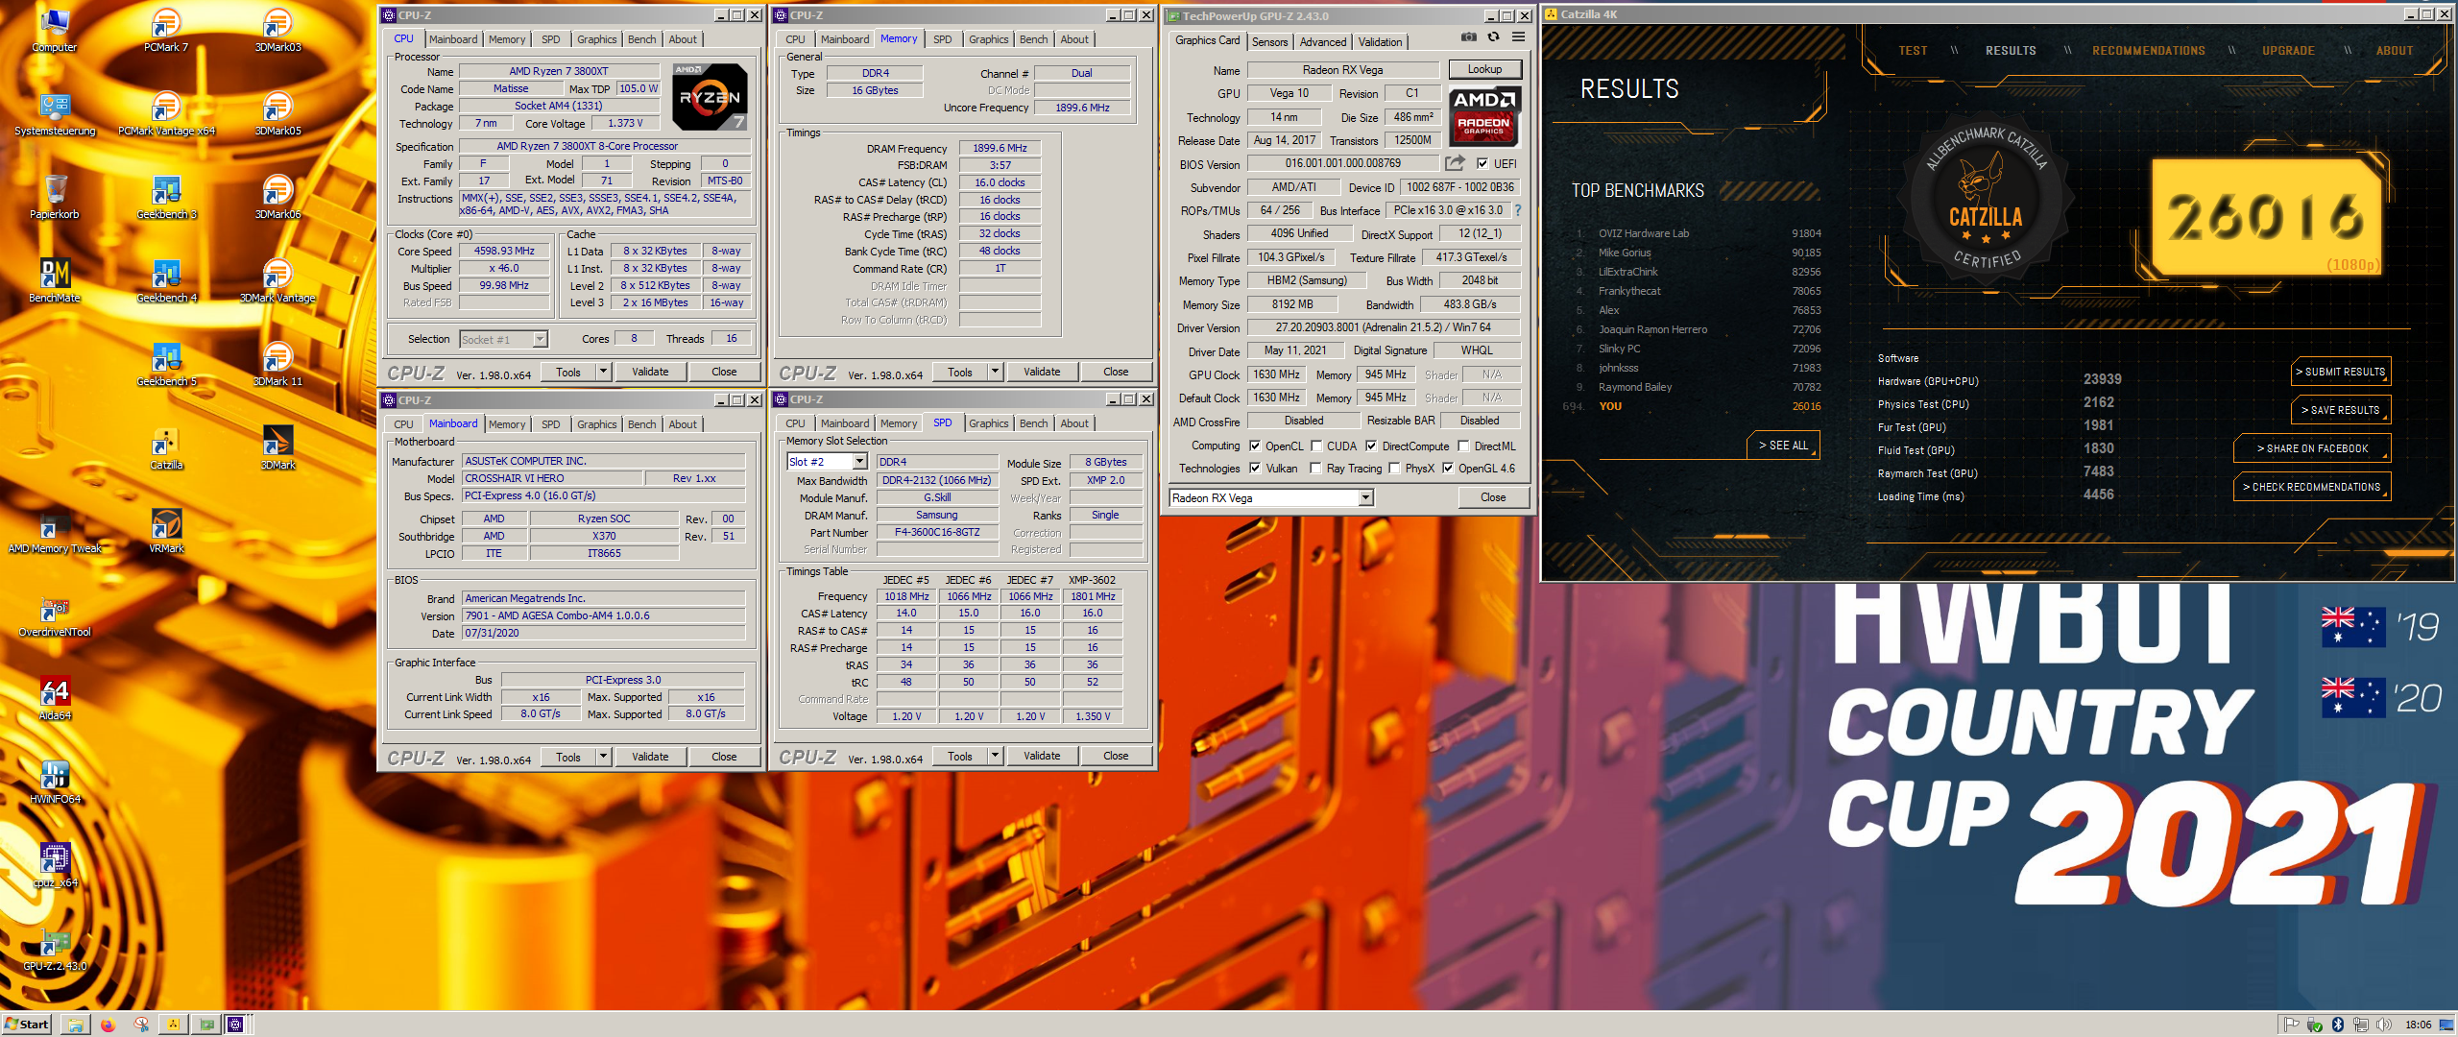Click the Lookup button in GPU-Z
Viewport: 2458px width, 1037px height.
(x=1484, y=69)
